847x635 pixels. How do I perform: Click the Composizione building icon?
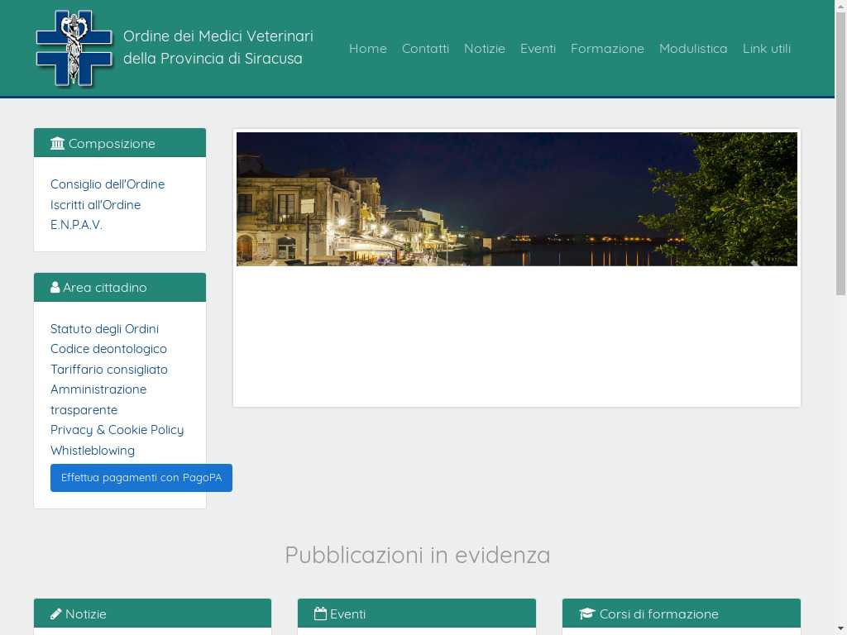pyautogui.click(x=57, y=144)
